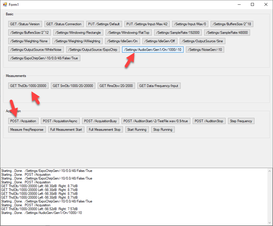
Task: Turn off idle generator via /Settings/IdleGen/Off
Action: point(160,41)
